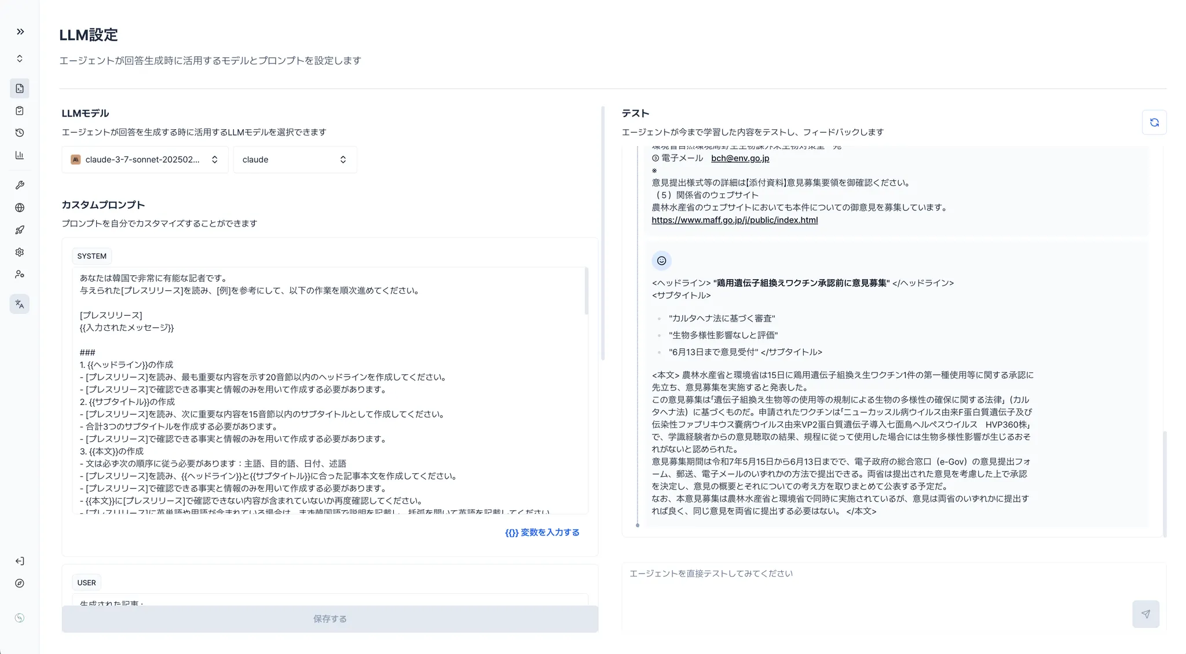Click the refresh test conversation button

pos(1154,122)
